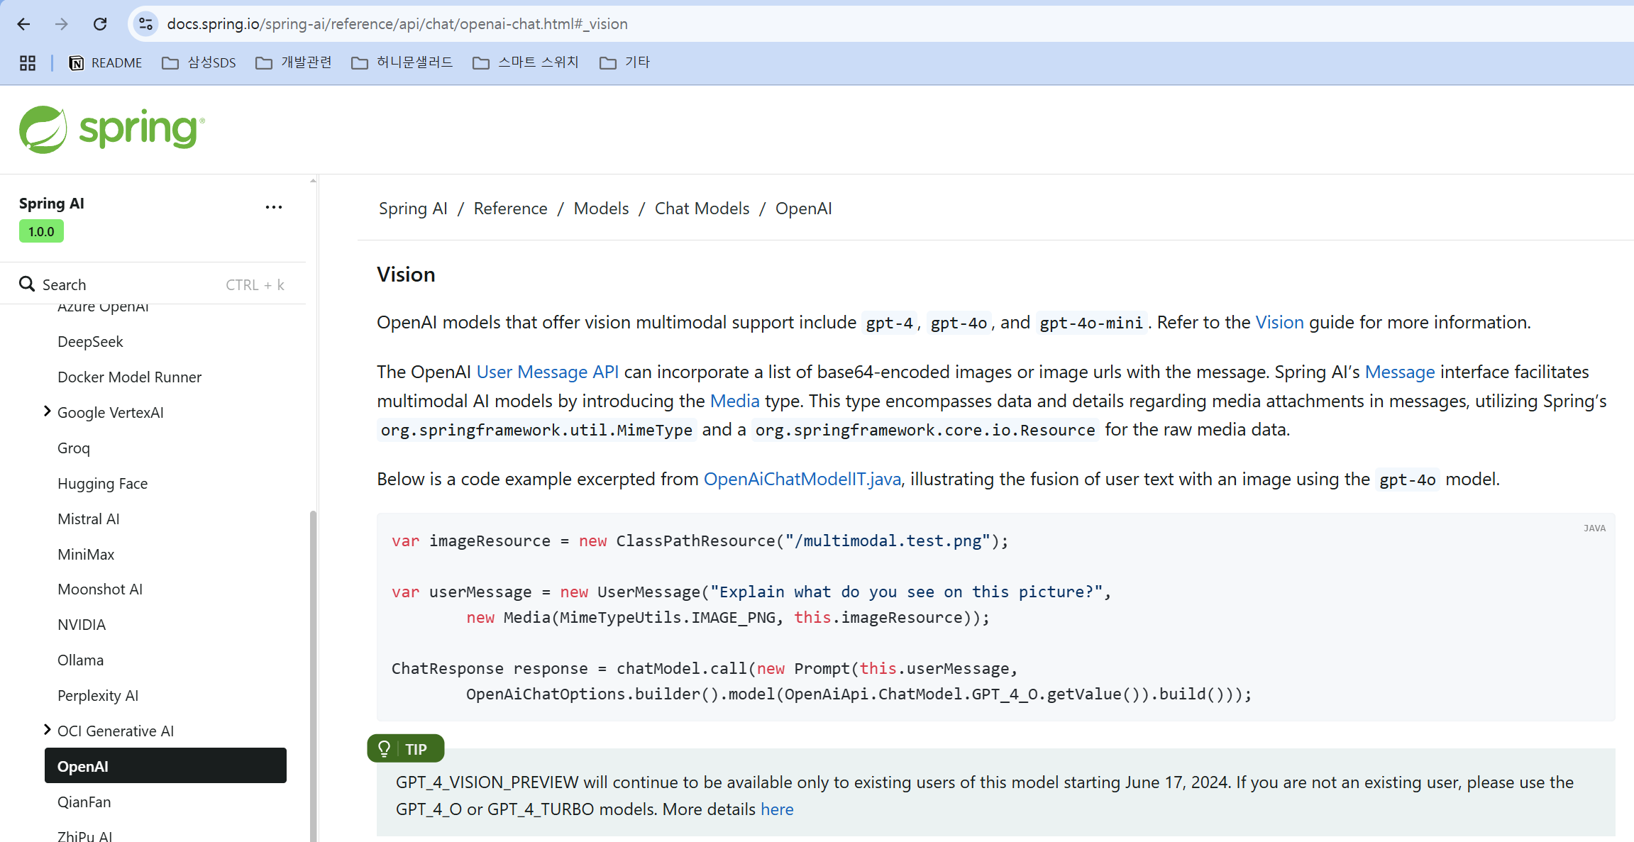Open Ollama in the sidebar
This screenshot has height=842, width=1634.
pos(80,660)
